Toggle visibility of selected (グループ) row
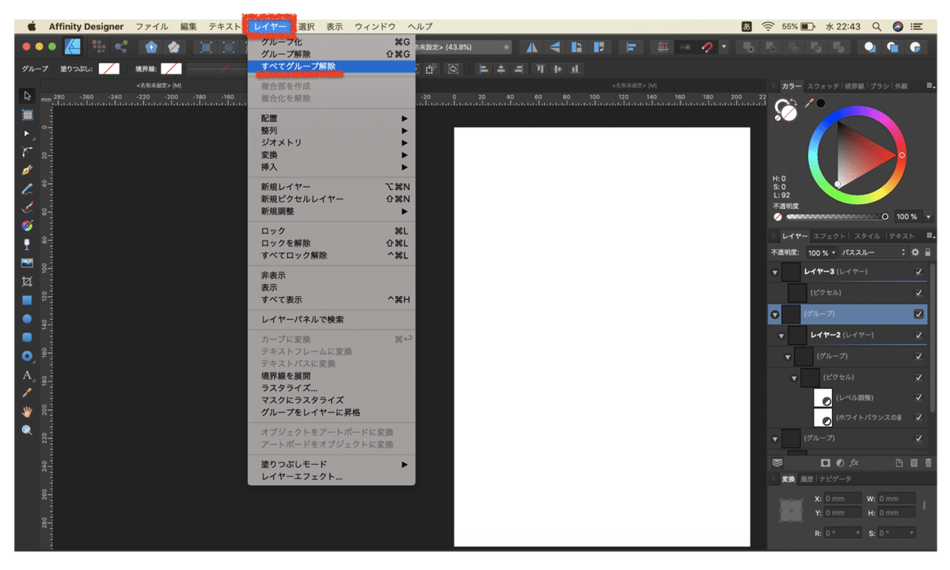The height and width of the screenshot is (570, 950). pos(918,313)
